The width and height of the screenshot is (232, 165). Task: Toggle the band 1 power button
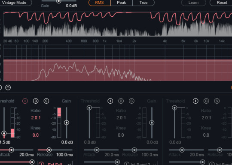(x=25, y=101)
